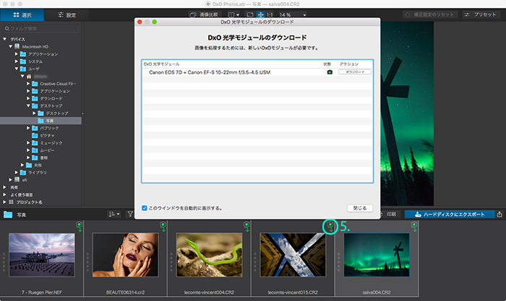Switch to the 選択 tab

pos(21,14)
